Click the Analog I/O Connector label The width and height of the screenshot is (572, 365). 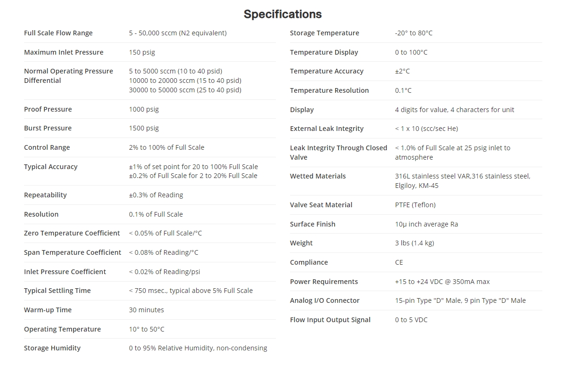pos(324,300)
